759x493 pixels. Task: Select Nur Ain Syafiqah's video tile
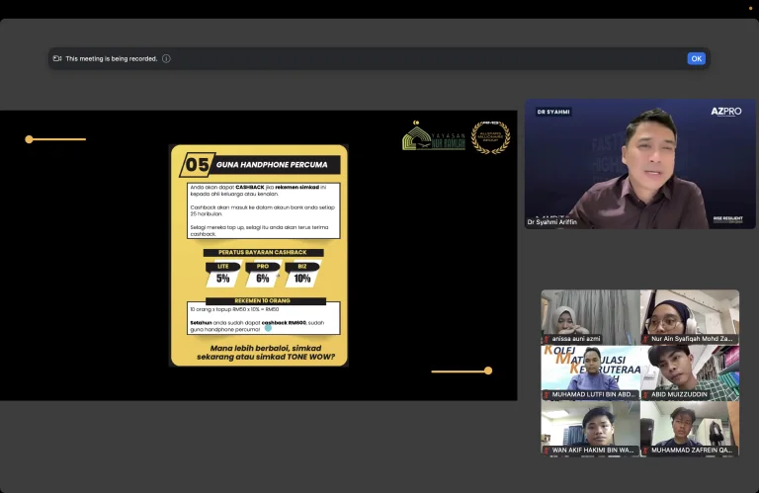coord(690,313)
